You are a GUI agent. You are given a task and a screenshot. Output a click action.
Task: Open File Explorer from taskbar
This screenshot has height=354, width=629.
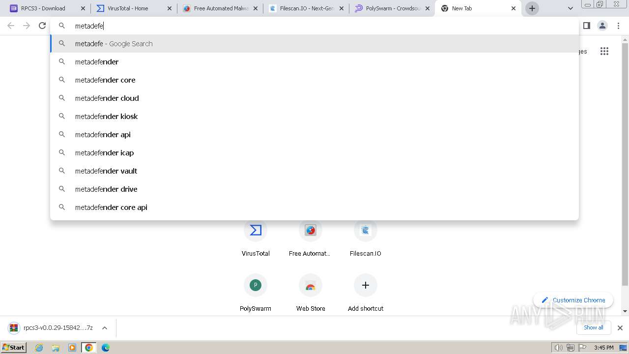click(x=56, y=348)
